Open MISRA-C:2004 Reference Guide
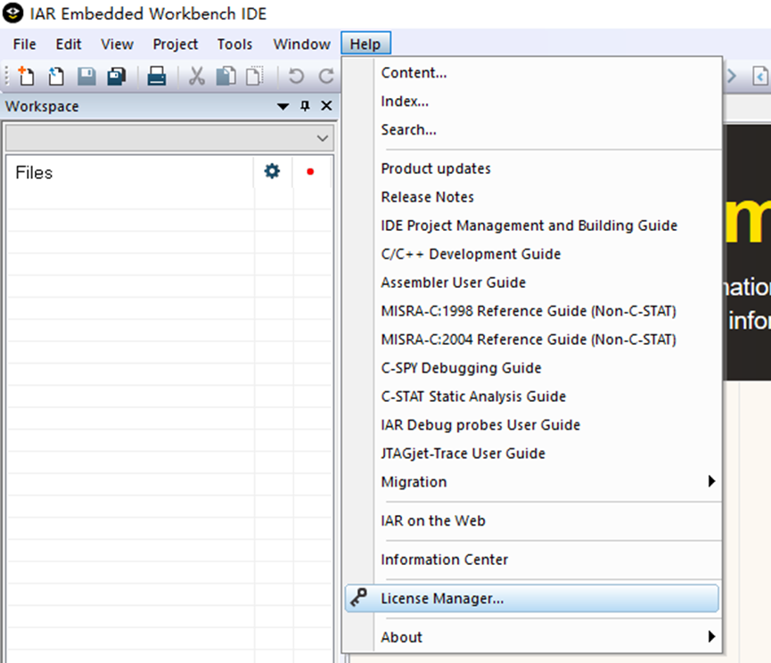The width and height of the screenshot is (771, 663). [x=532, y=340]
